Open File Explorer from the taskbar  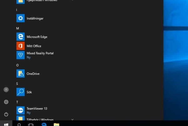56,124
